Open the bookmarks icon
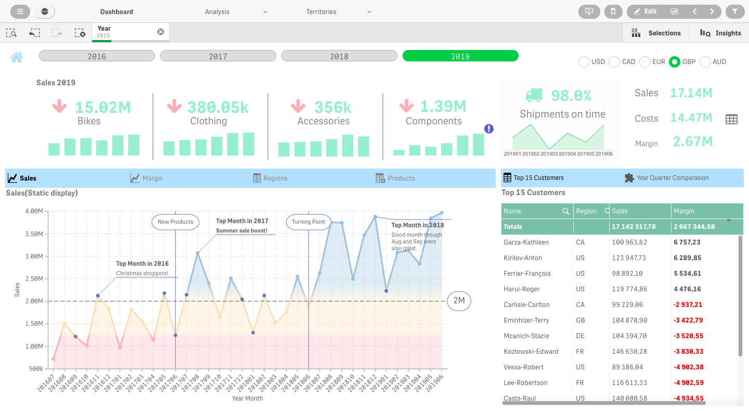The width and height of the screenshot is (749, 411). [613, 11]
